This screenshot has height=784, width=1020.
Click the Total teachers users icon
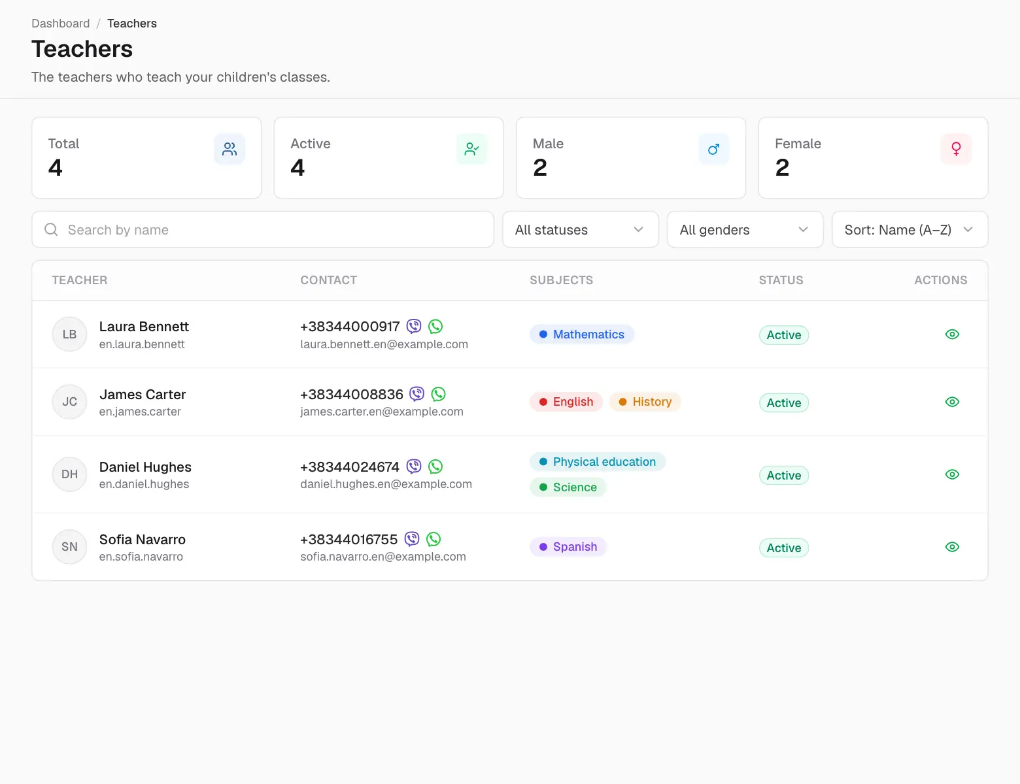pos(229,149)
